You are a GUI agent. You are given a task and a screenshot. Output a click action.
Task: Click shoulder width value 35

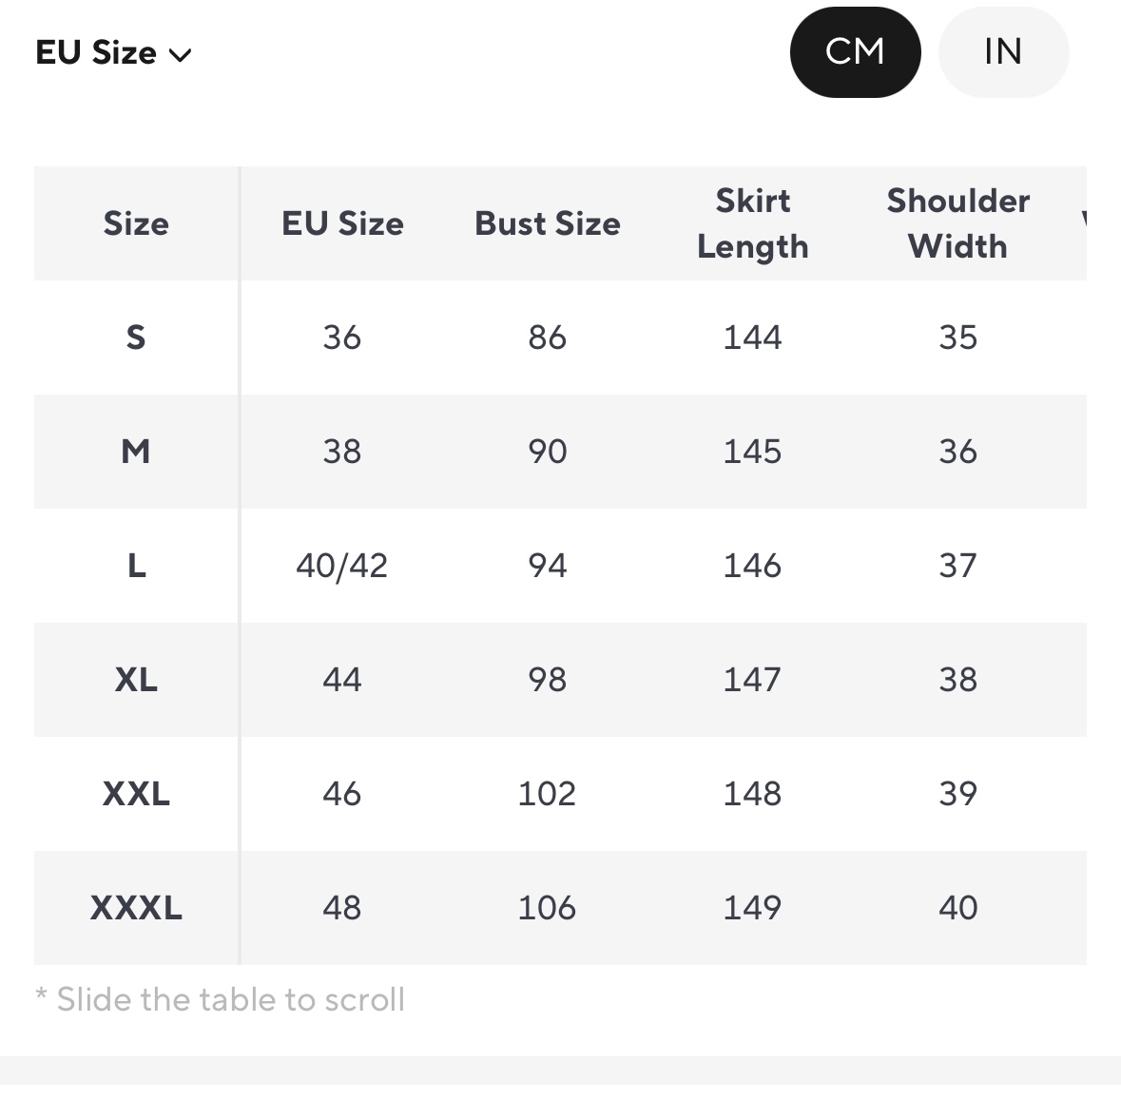pyautogui.click(x=957, y=338)
